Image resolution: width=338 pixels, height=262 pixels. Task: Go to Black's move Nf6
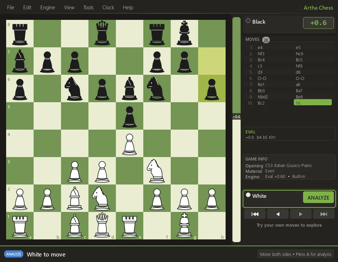(x=299, y=66)
